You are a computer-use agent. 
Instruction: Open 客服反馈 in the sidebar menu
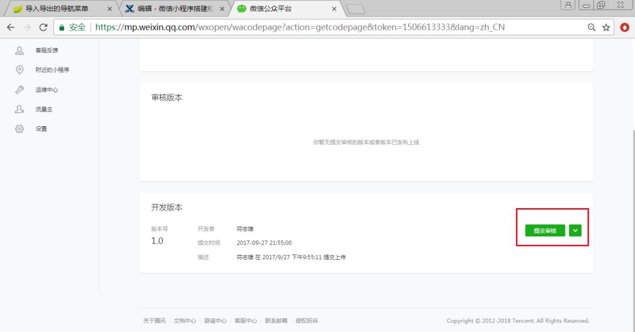point(46,50)
